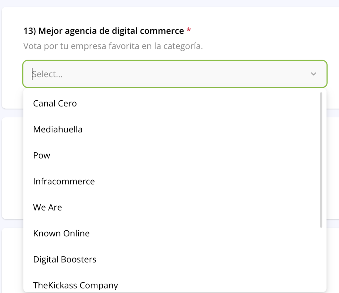339x293 pixels.
Task: Select Infracommerce in the dropdown list
Action: click(x=64, y=181)
